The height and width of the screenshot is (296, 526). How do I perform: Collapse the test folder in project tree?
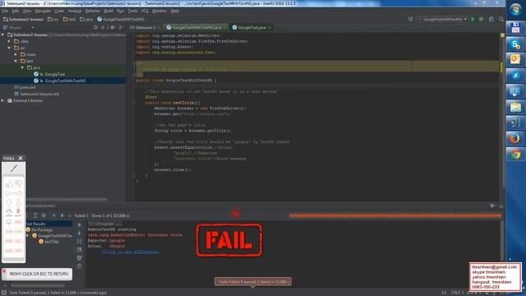coord(16,61)
